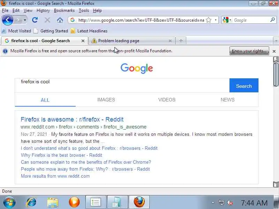Click the magnifier search icon in the search bar

coord(272,20)
